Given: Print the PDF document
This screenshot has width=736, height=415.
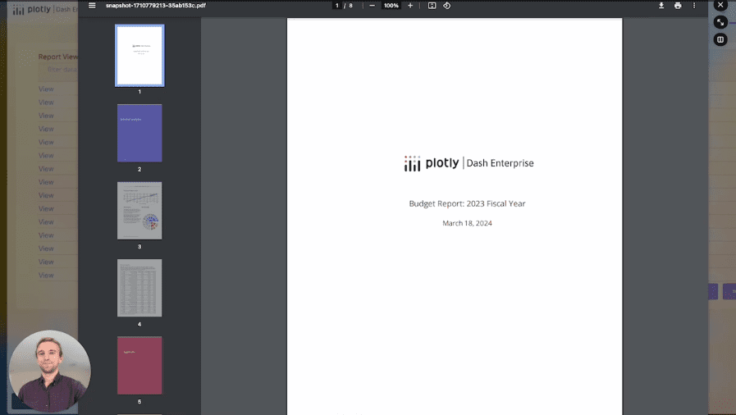Looking at the screenshot, I should pos(678,6).
